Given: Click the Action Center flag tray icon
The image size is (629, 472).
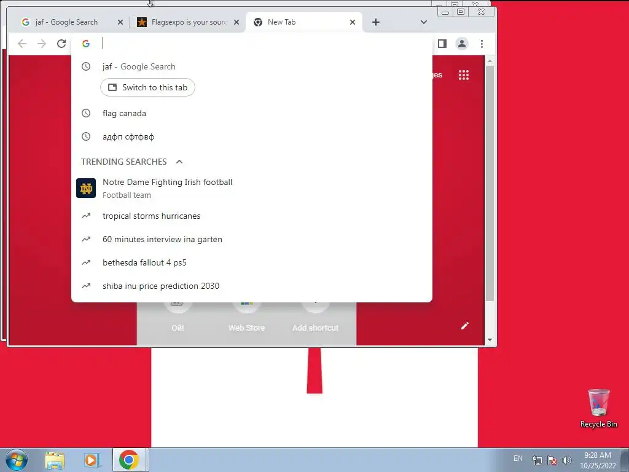Looking at the screenshot, I should pyautogui.click(x=552, y=460).
